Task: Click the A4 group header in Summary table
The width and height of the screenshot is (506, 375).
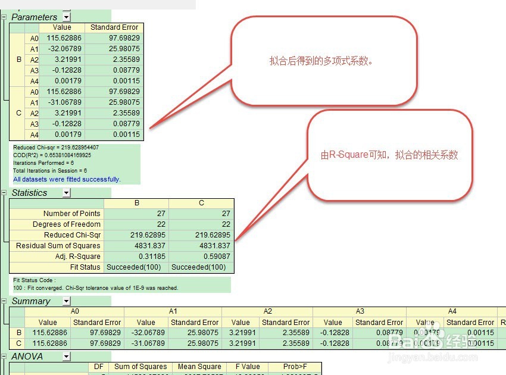Action: pyautogui.click(x=452, y=311)
